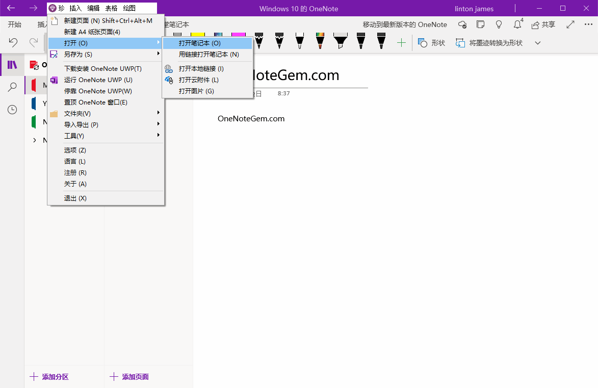
Task: Choose 打开云附件 (L) from submenu
Action: pyautogui.click(x=198, y=80)
